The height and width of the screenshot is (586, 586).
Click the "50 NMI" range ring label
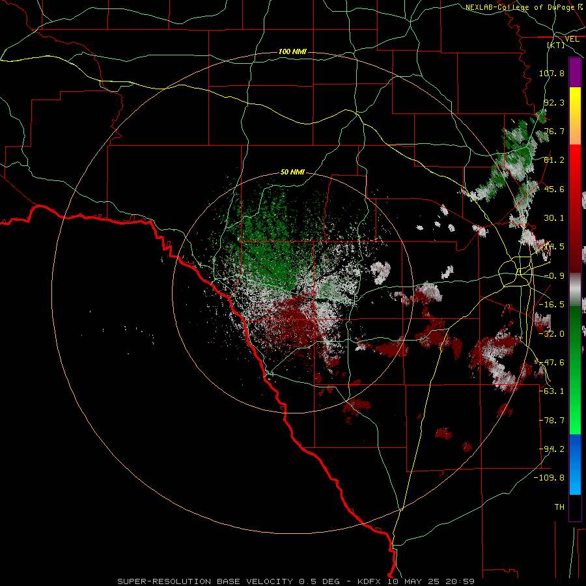292,172
